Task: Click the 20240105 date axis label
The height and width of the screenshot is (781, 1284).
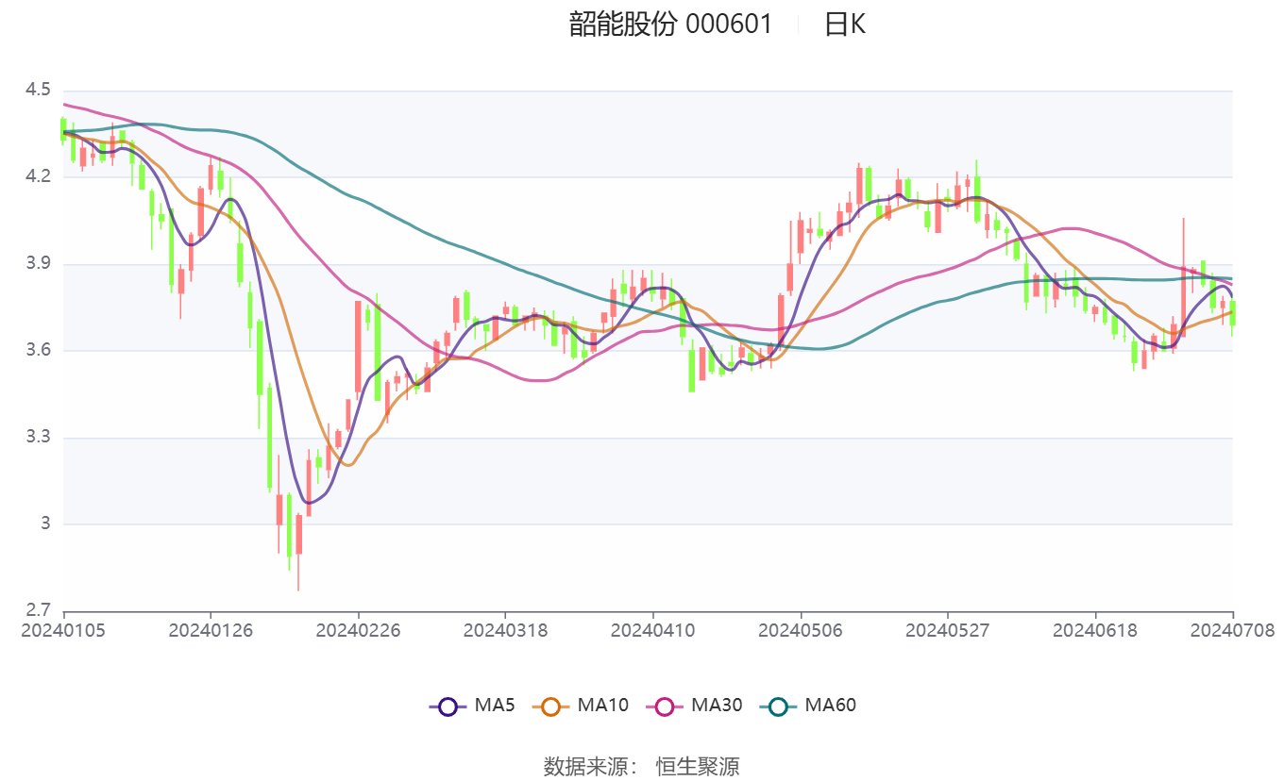Action: (64, 630)
